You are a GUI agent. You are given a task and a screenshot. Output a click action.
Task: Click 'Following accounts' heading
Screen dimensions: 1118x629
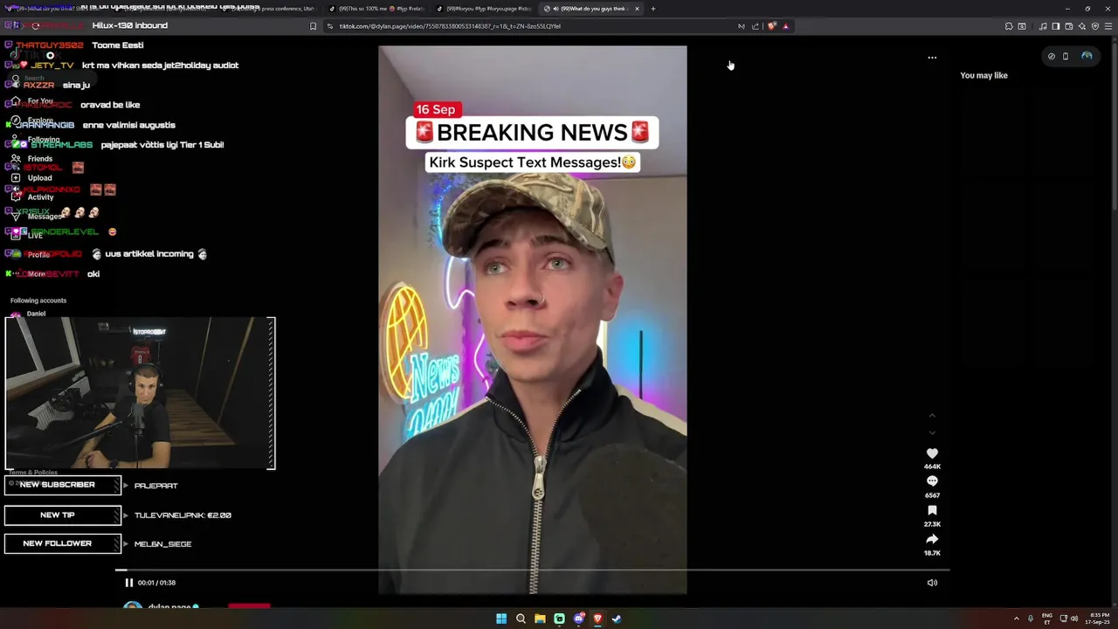point(38,301)
